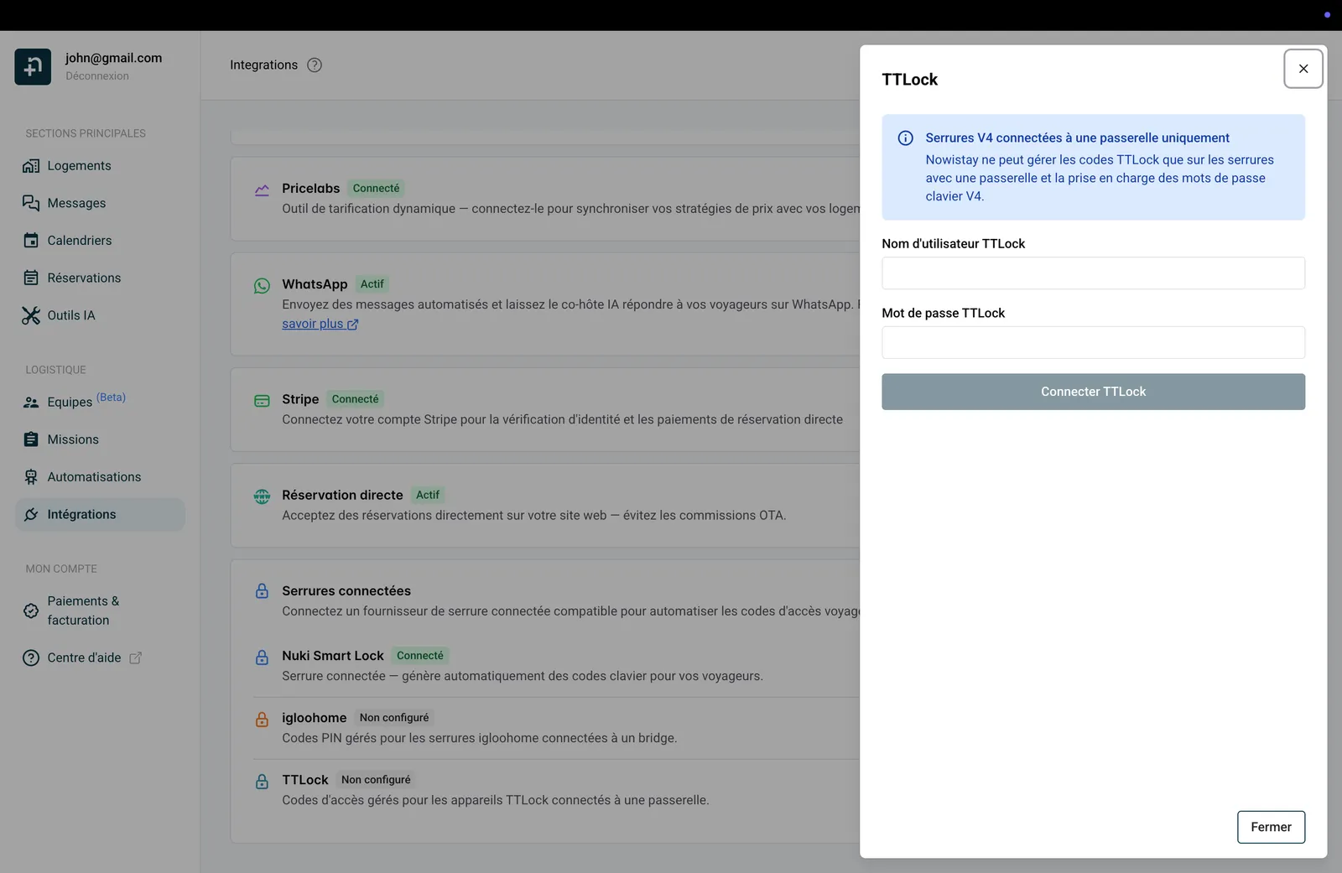Click the Connecter TTLock button
The height and width of the screenshot is (873, 1342).
tap(1093, 392)
